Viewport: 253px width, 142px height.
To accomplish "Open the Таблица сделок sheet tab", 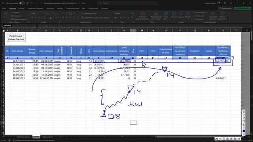I will 23,137.
